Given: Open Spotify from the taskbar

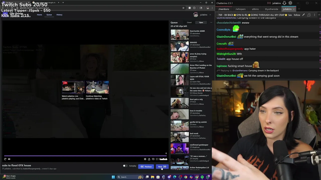Looking at the screenshot, I should pos(202,177).
